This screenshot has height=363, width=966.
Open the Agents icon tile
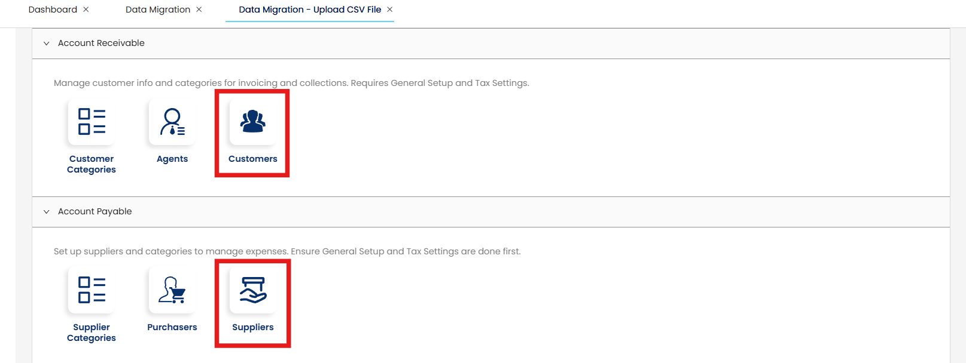(x=172, y=122)
